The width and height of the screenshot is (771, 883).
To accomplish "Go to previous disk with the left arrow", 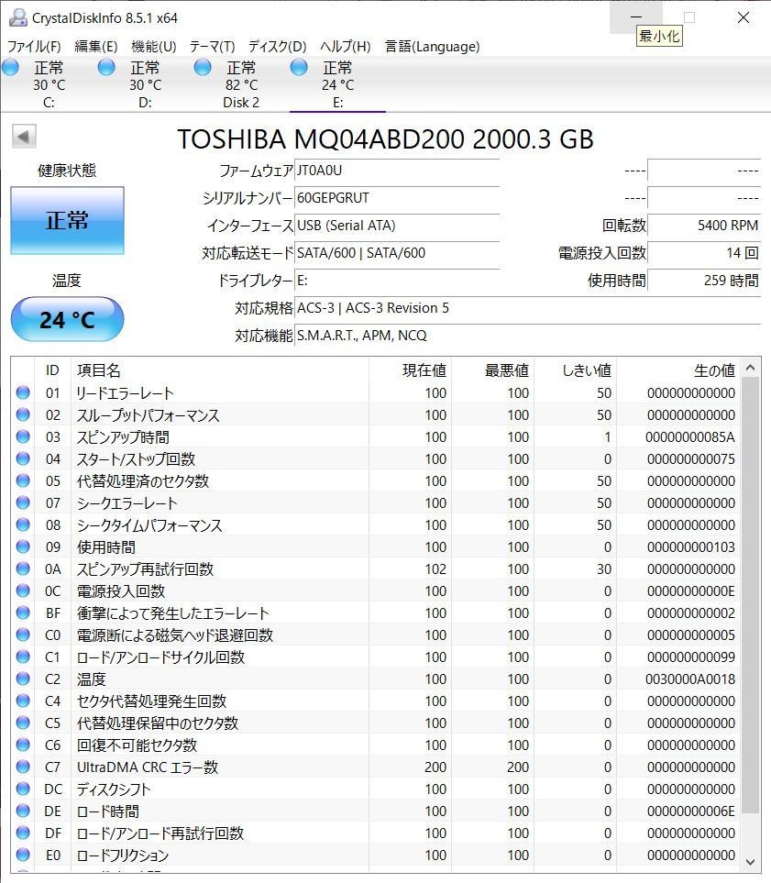I will (24, 137).
